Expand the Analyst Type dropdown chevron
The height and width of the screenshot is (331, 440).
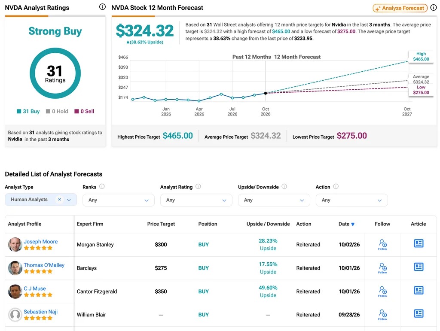pos(69,200)
